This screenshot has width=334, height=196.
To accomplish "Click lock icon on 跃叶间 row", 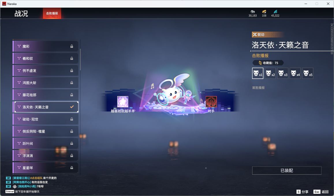I will coord(72,143).
